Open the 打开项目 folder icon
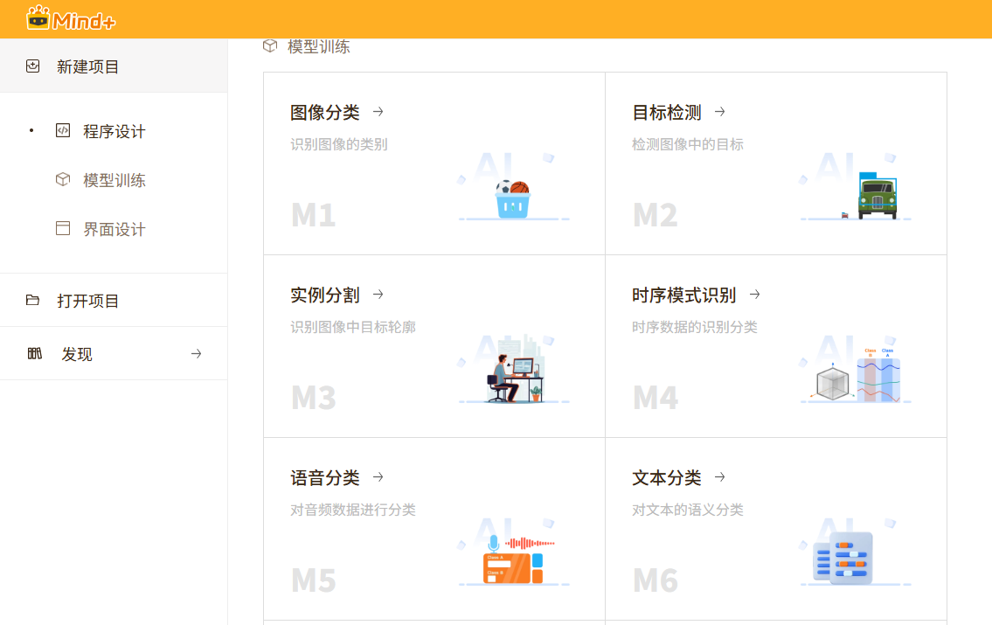992x625 pixels. [34, 299]
